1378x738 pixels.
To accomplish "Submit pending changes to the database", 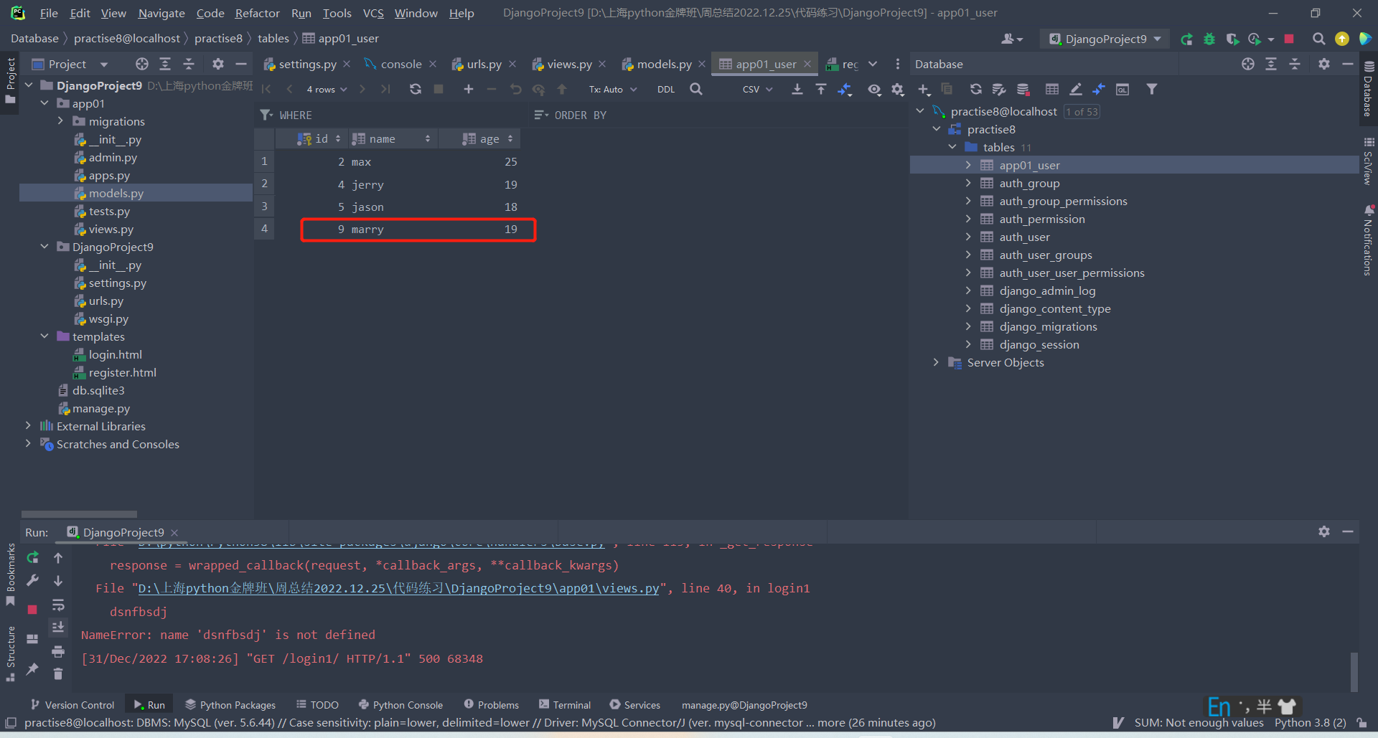I will 562,89.
